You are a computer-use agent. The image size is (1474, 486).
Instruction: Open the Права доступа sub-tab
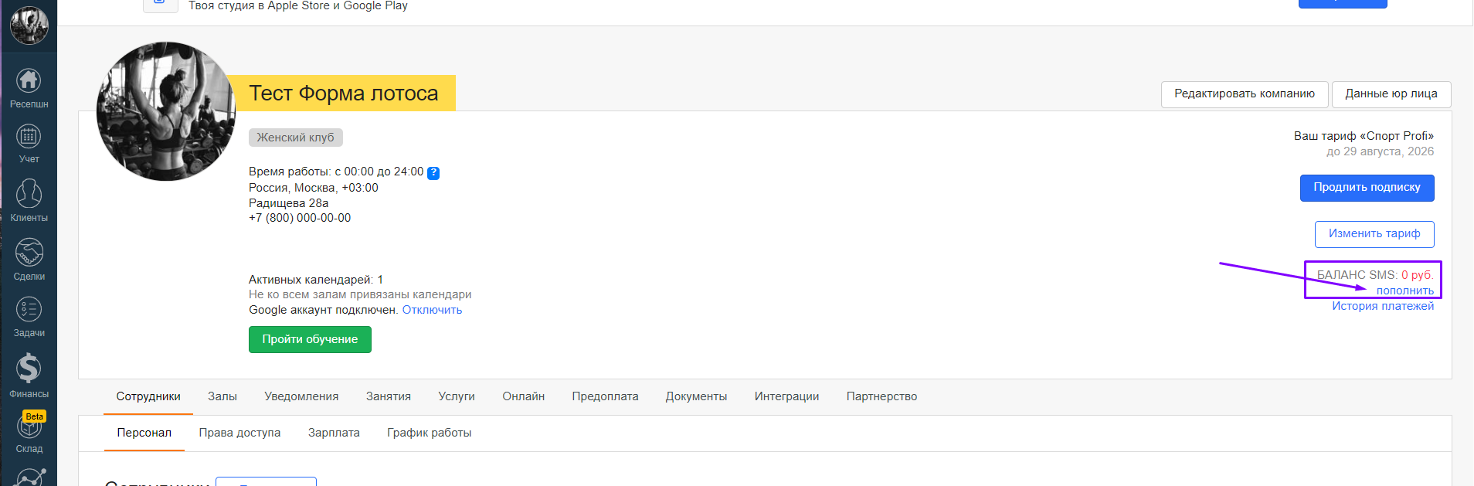coord(239,433)
